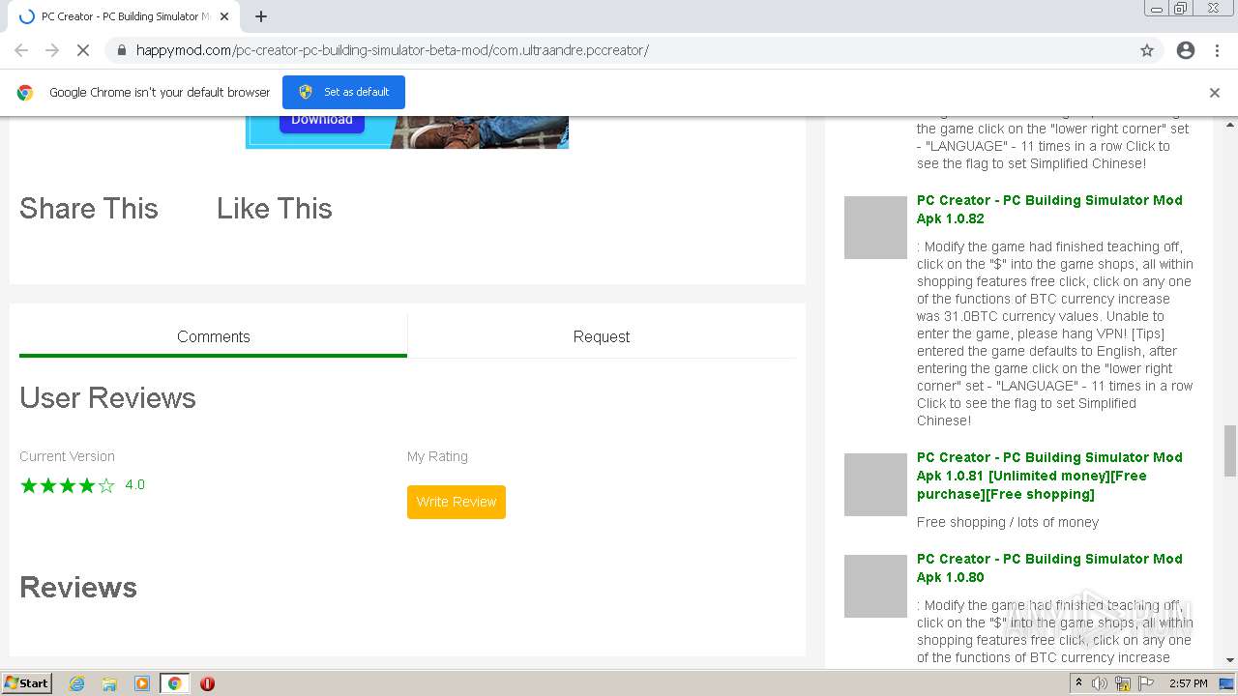The image size is (1238, 696).
Task: Click the browser forward arrow
Action: pyautogui.click(x=52, y=50)
